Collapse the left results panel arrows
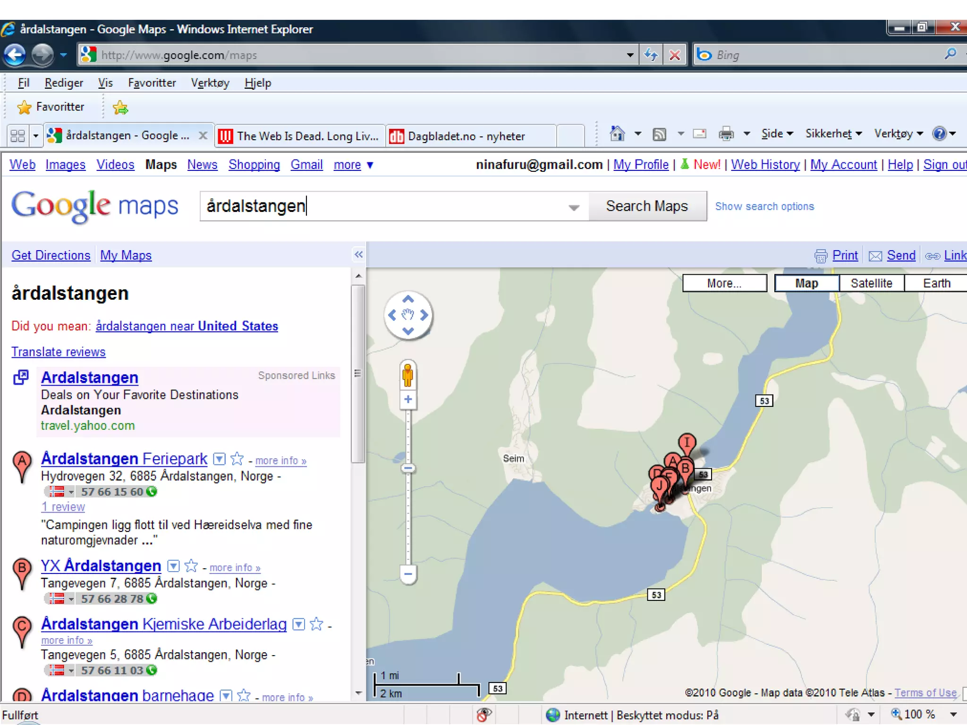 (x=358, y=255)
